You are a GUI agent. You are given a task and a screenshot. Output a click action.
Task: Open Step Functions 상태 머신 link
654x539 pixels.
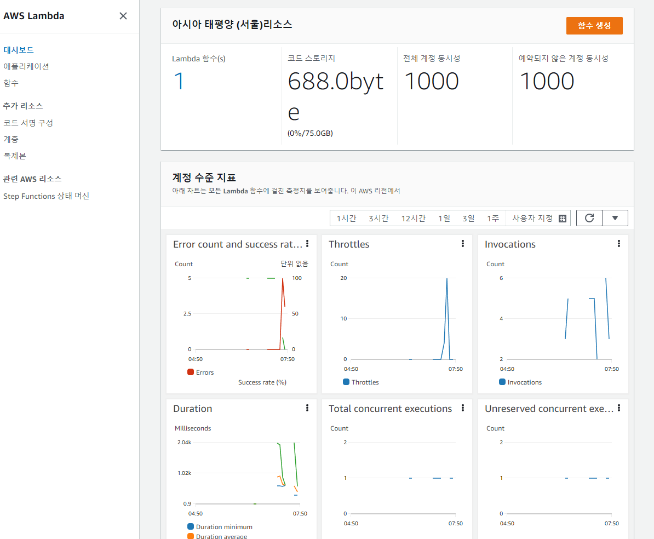(47, 196)
